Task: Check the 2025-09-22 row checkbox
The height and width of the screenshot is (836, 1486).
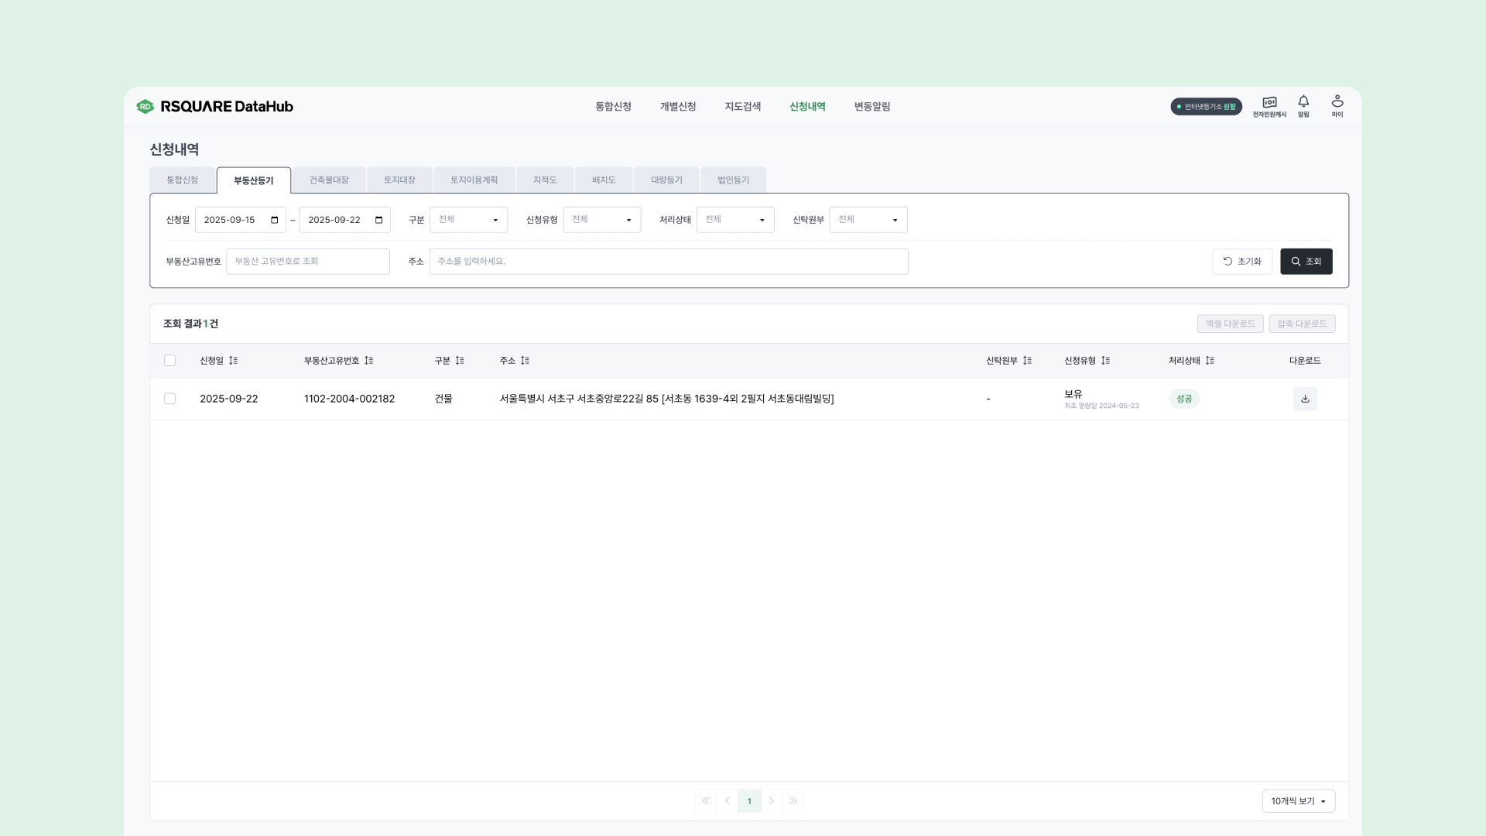Action: [170, 399]
